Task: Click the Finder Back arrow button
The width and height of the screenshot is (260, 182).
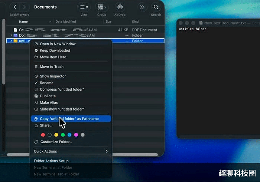Action: point(15,7)
